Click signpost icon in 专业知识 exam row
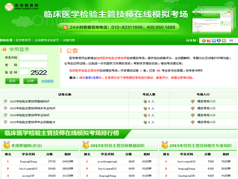238x179 pixels. [193, 115]
